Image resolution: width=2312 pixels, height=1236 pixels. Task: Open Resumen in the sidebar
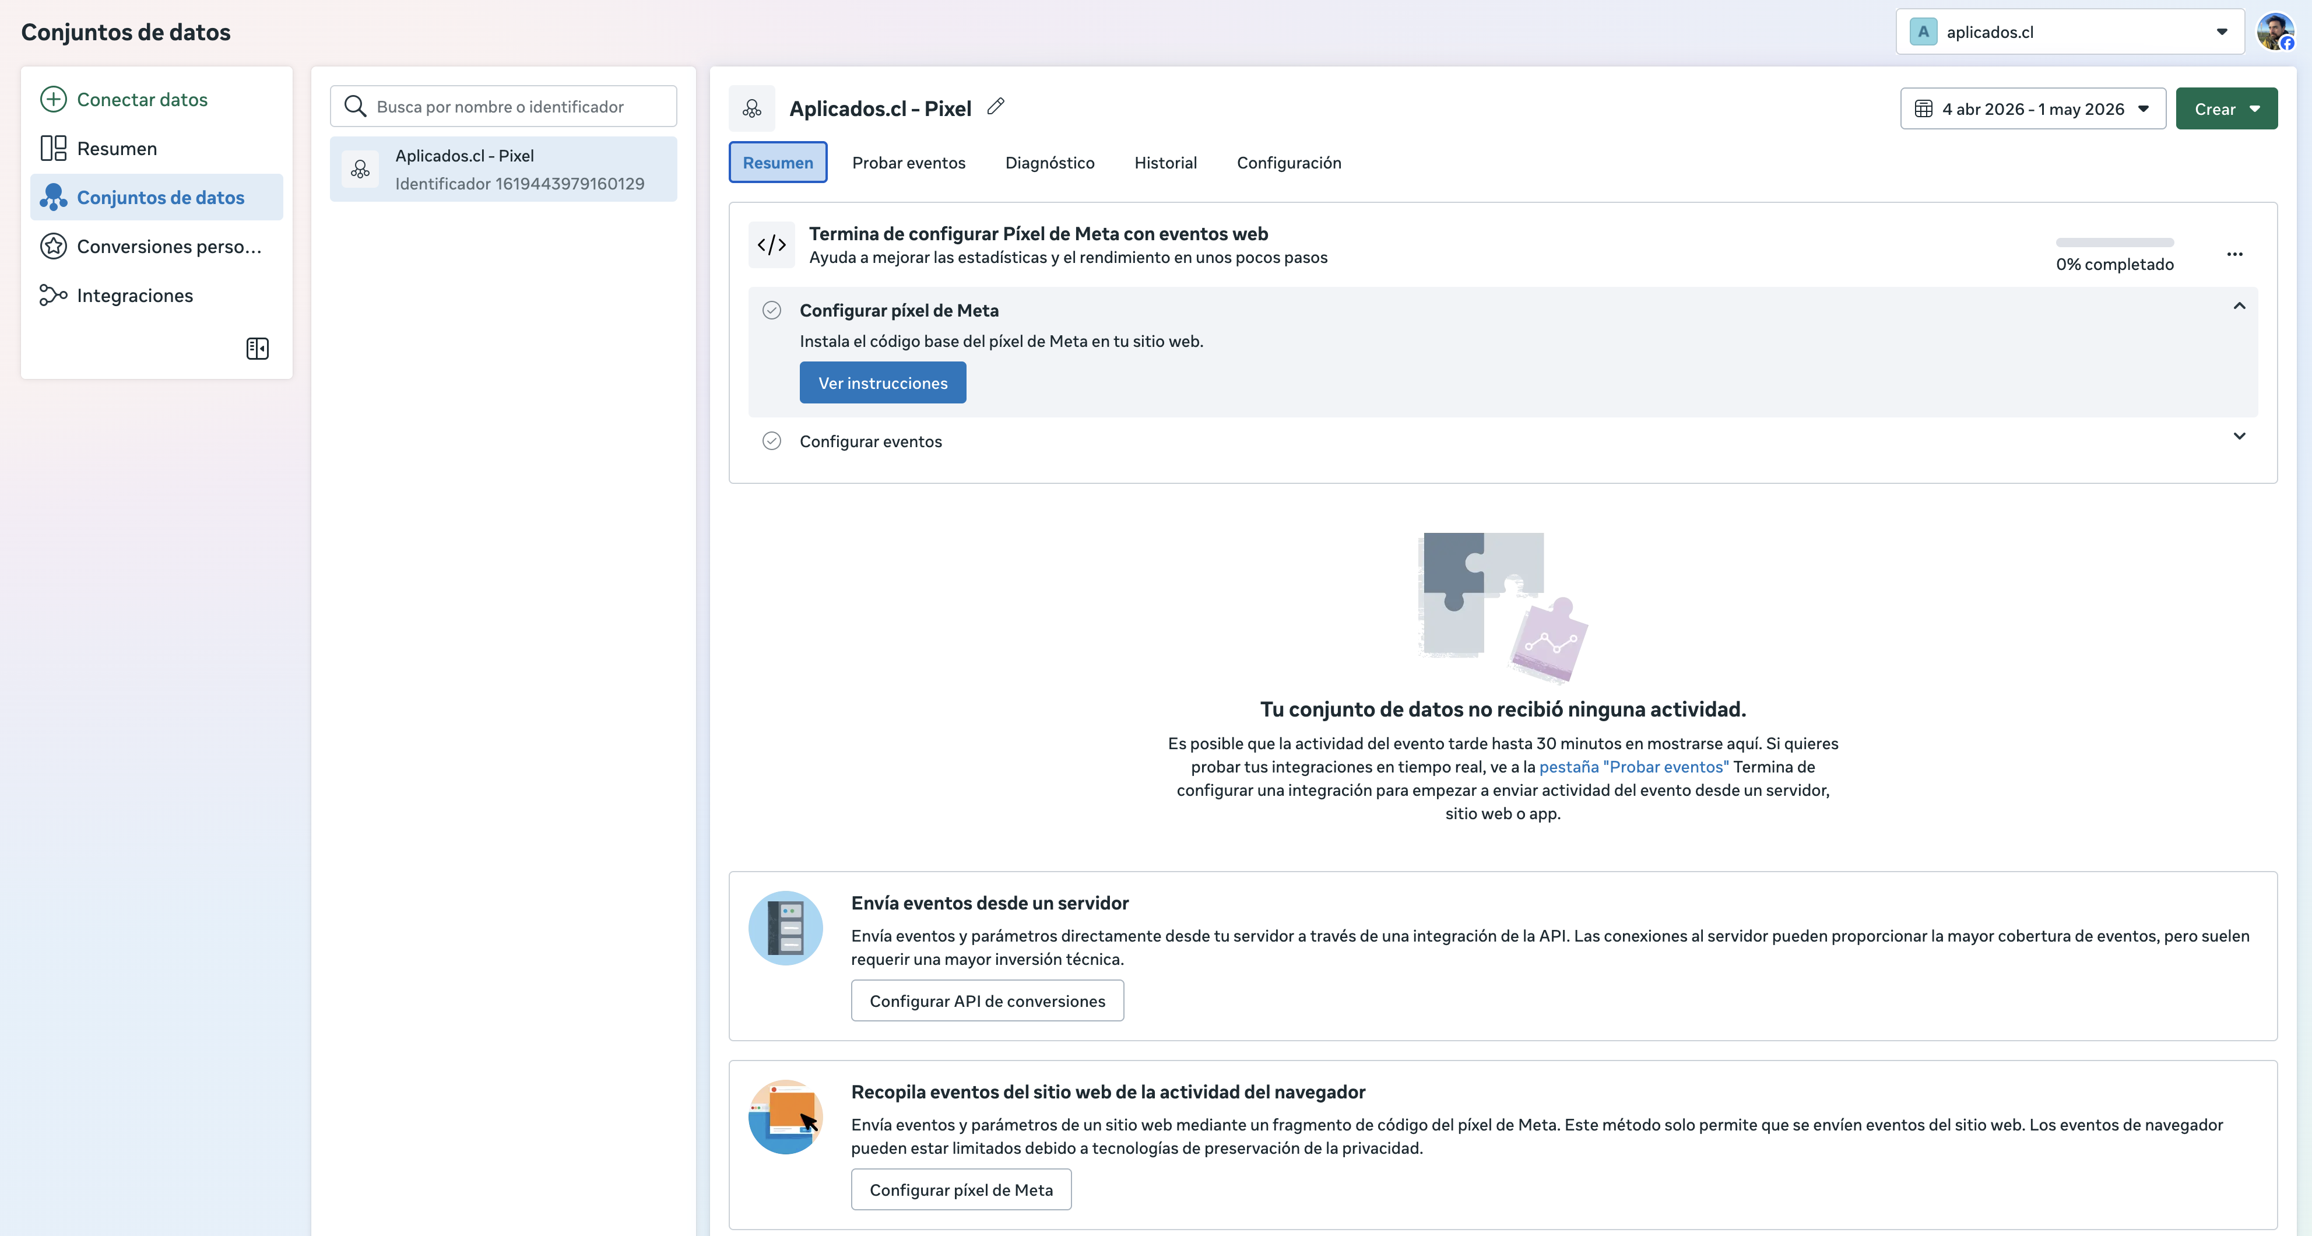(x=156, y=148)
